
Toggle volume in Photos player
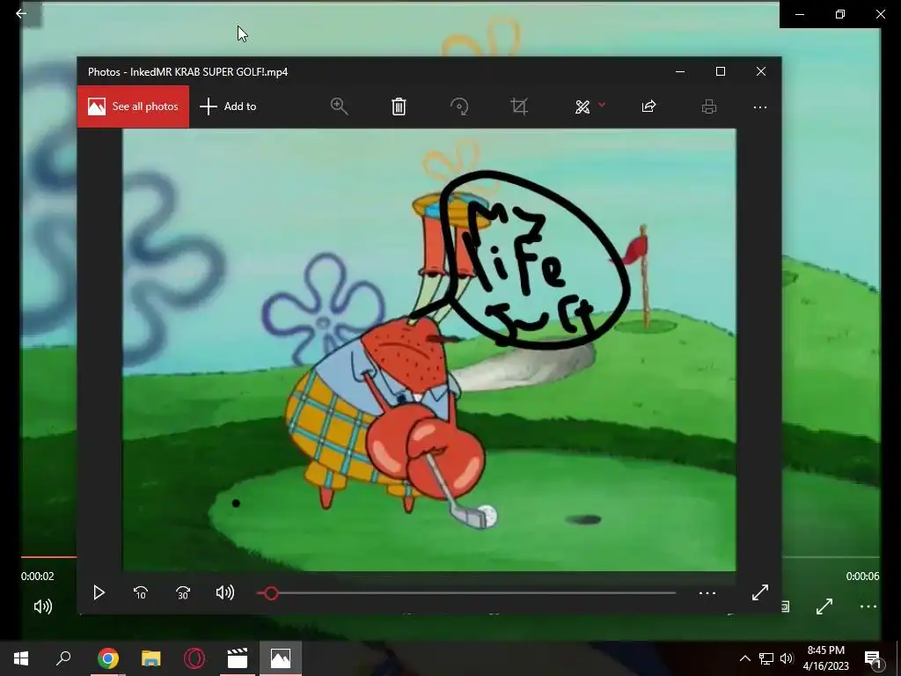224,592
